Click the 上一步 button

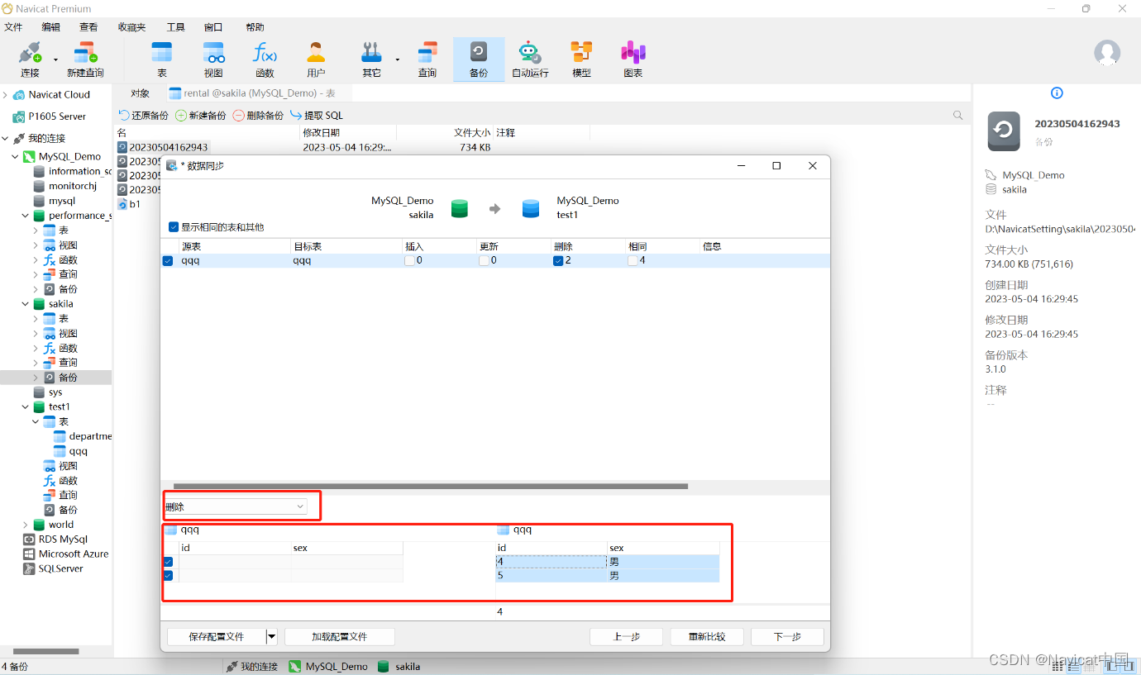pyautogui.click(x=627, y=637)
